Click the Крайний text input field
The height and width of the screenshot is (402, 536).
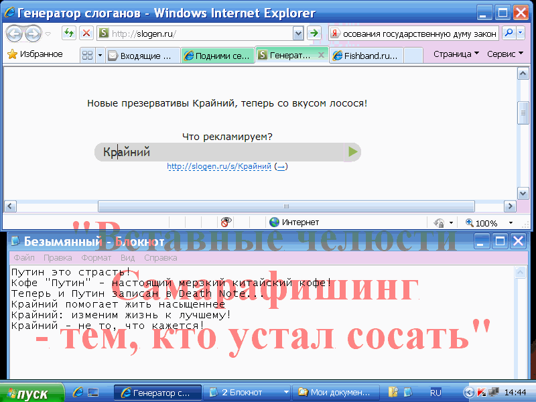coord(221,152)
